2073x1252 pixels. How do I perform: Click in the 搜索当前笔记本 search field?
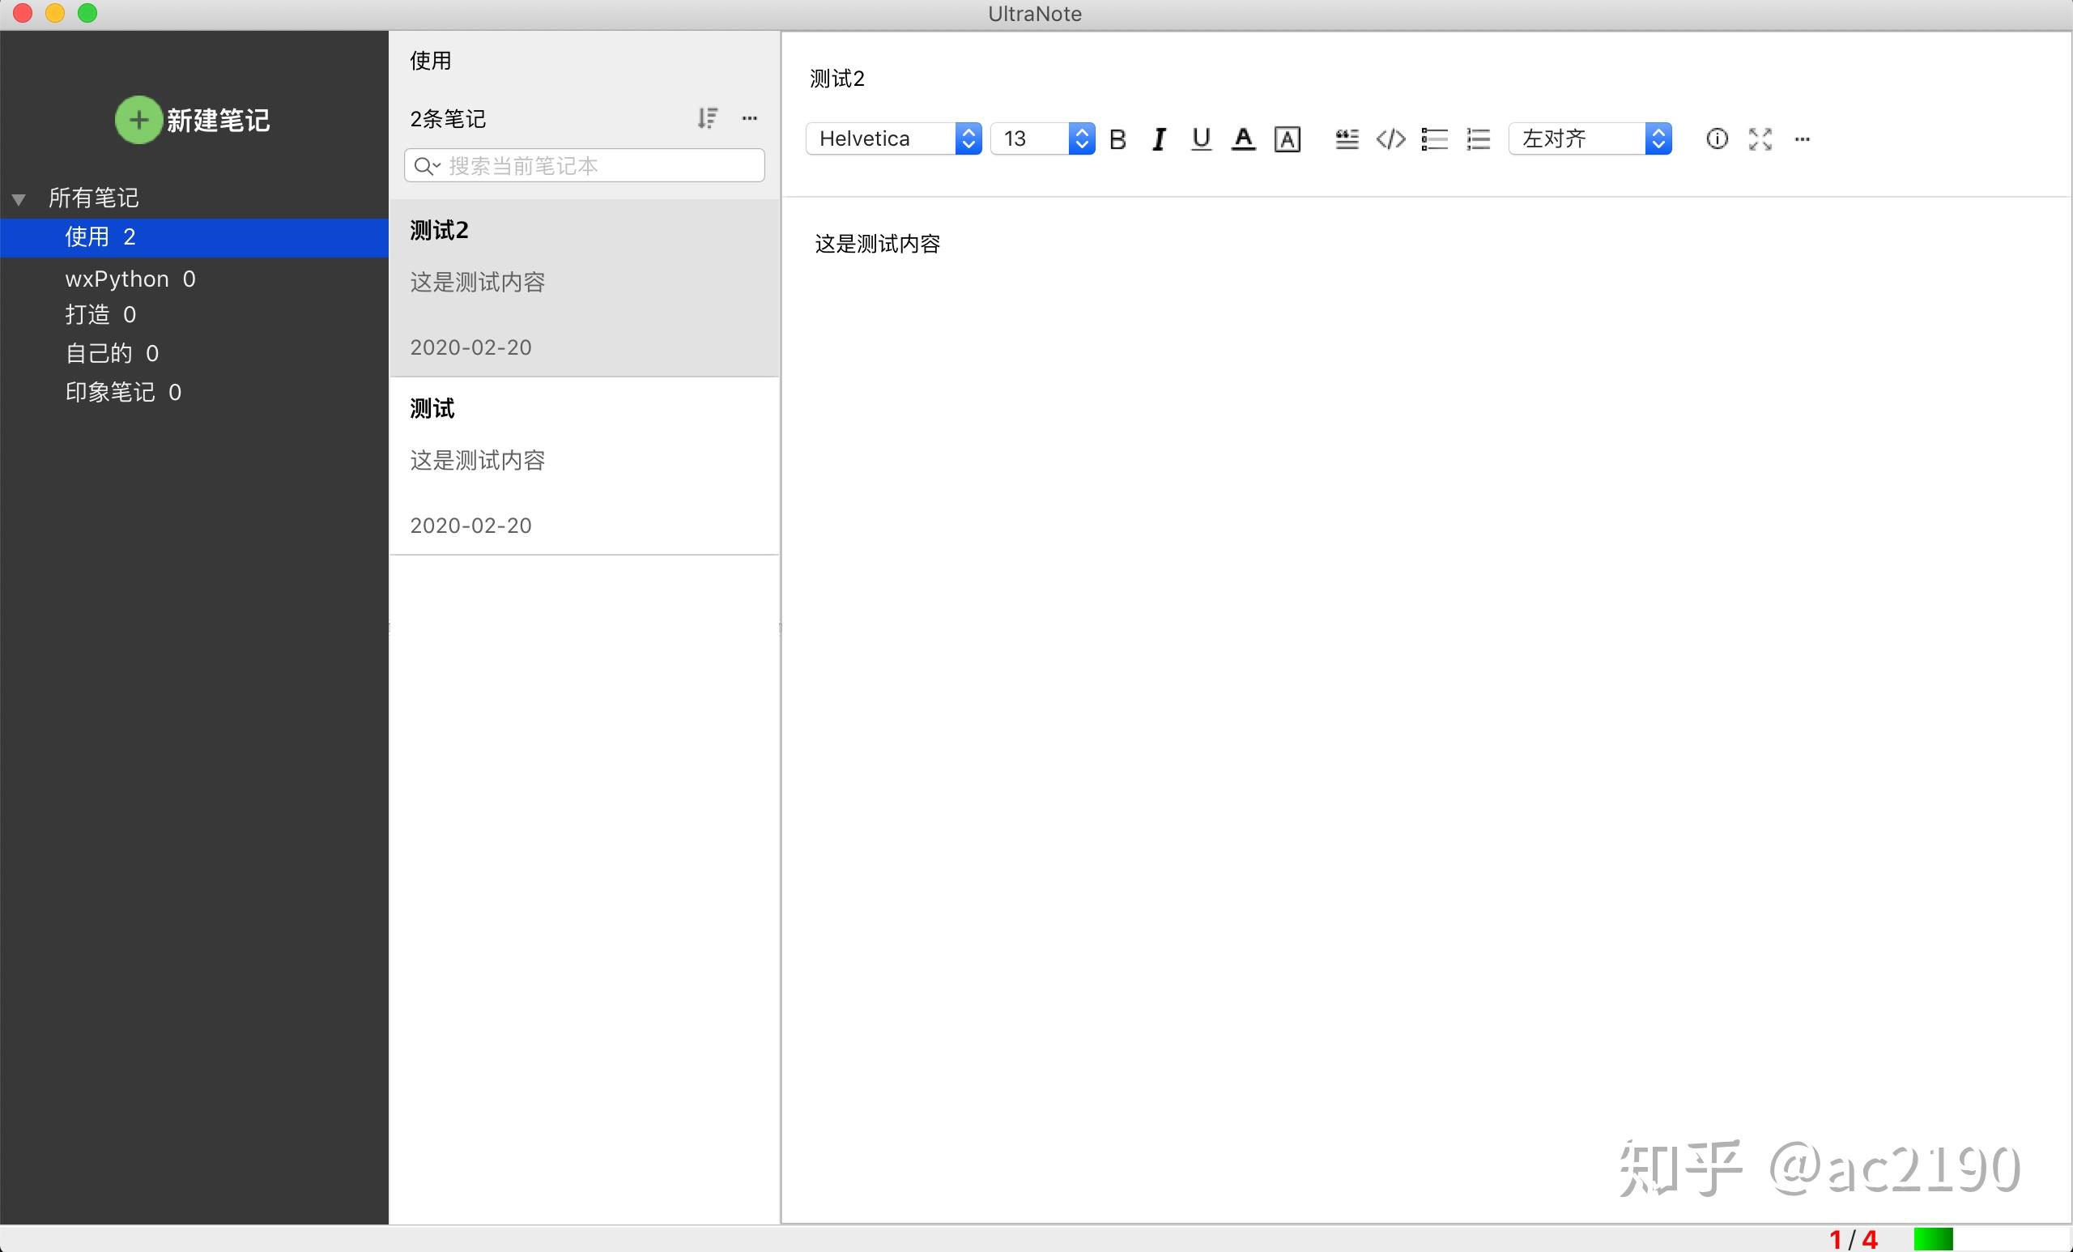tap(584, 165)
